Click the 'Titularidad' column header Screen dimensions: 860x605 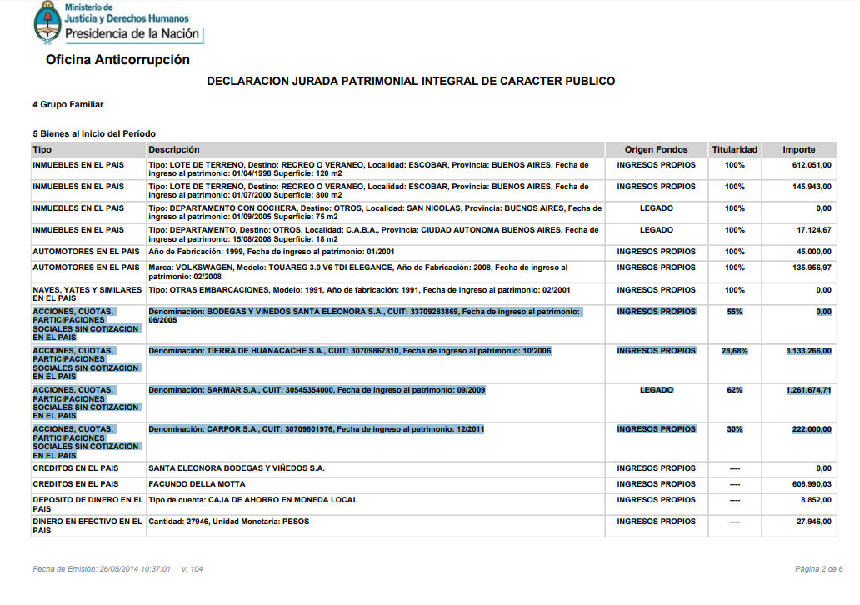[x=734, y=149]
